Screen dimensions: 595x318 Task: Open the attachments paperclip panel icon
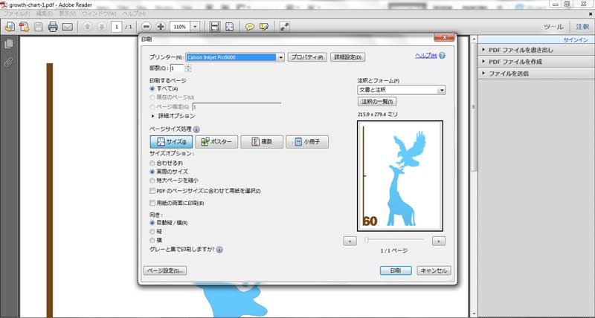[x=9, y=62]
